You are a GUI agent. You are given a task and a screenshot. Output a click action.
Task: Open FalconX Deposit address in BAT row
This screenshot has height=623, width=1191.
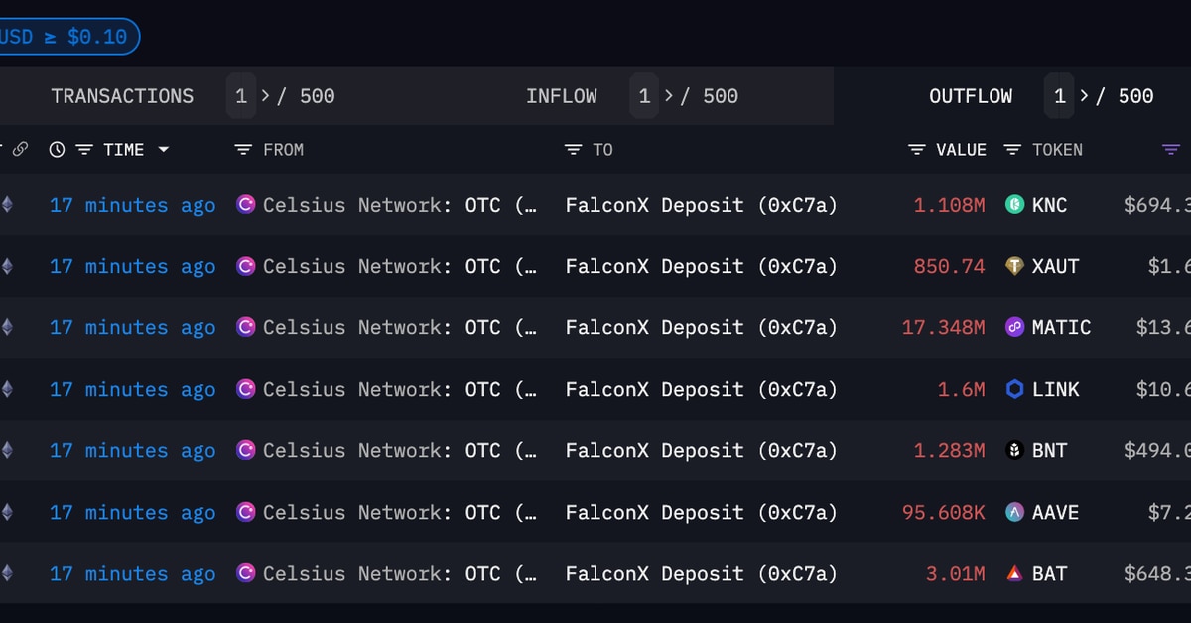point(701,573)
